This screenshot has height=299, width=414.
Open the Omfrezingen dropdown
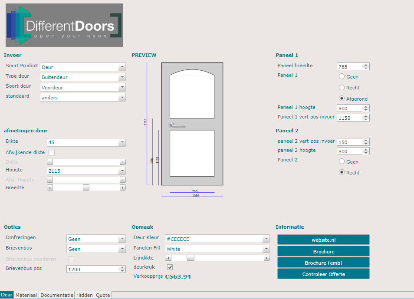coord(96,239)
